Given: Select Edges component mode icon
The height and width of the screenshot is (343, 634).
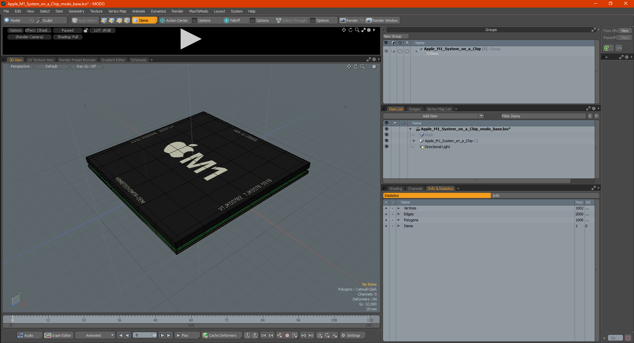Looking at the screenshot, I should pos(112,20).
